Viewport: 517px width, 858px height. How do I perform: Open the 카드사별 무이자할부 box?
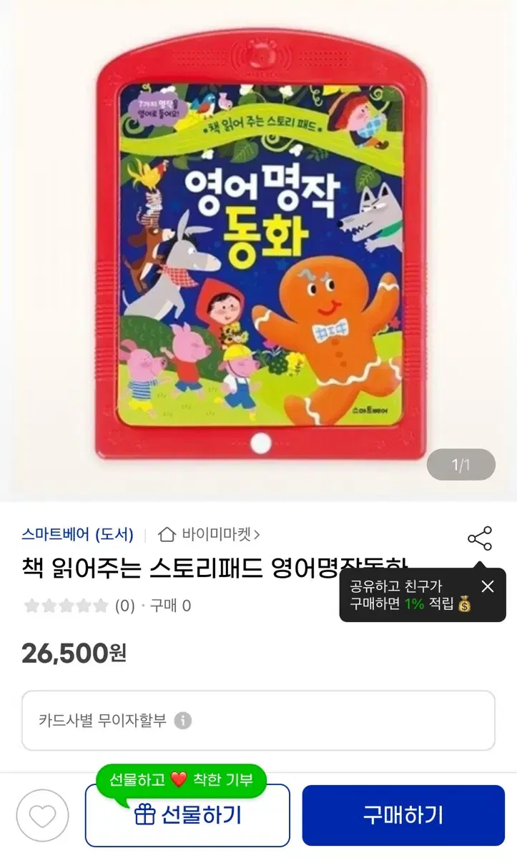tap(258, 721)
